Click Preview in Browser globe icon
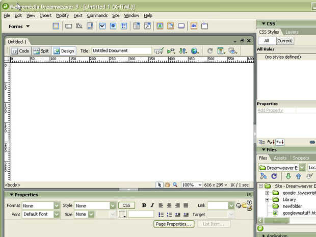Image resolution: width=316 pixels, height=237 pixels. 195,51
